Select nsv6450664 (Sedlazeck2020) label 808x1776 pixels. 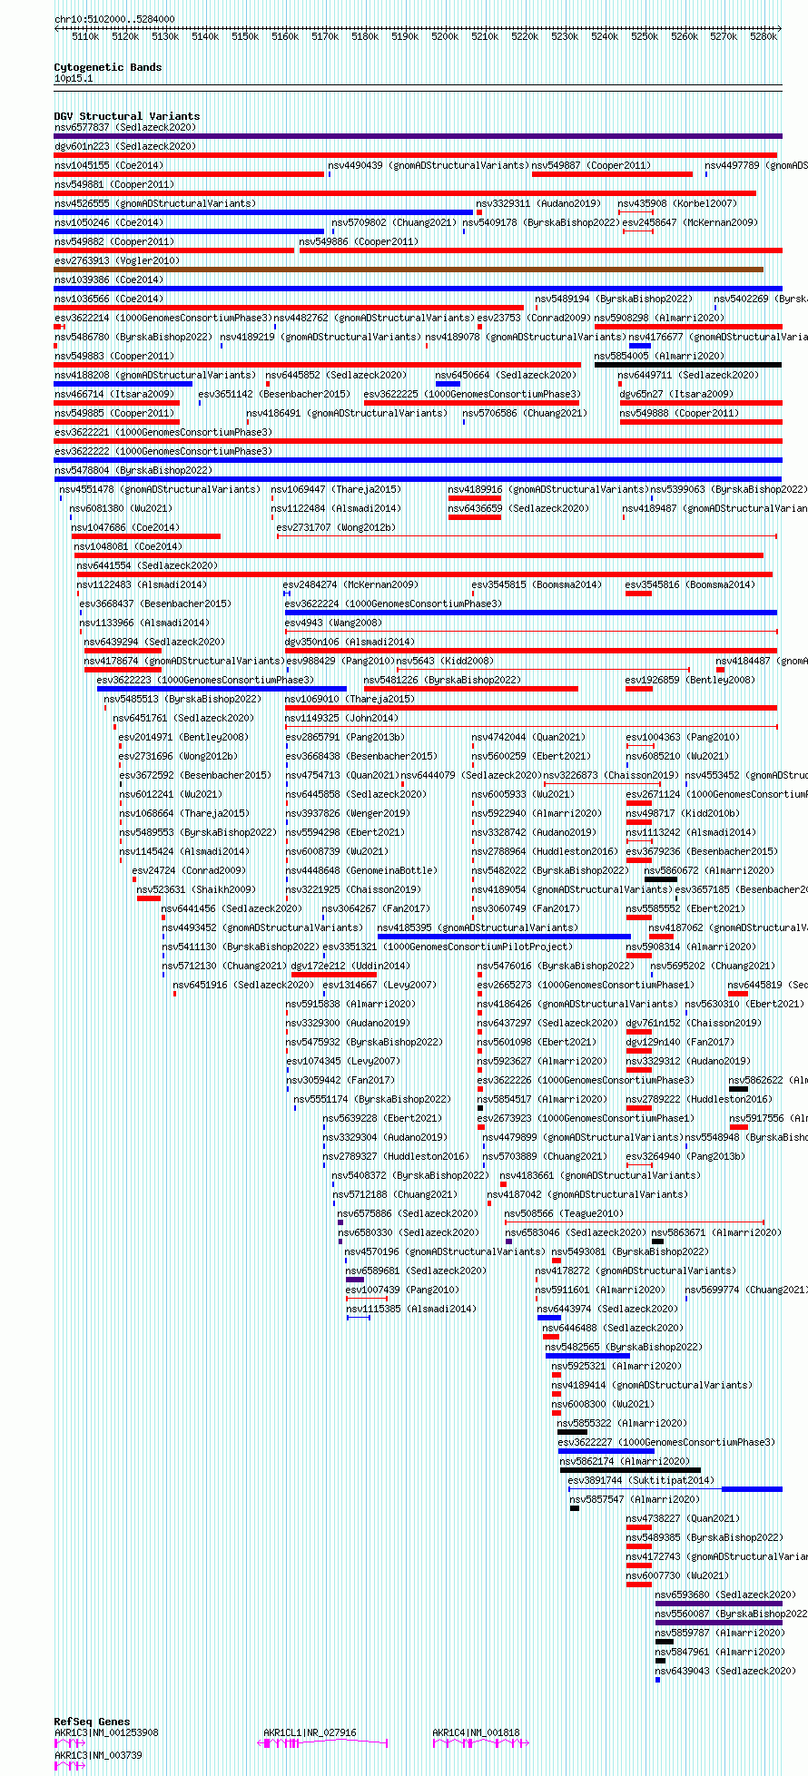point(506,375)
